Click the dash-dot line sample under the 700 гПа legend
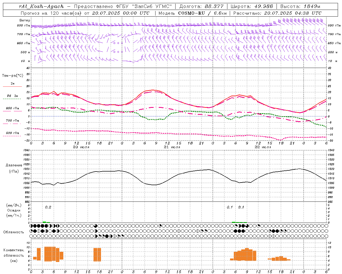The height and width of the screenshot is (274, 342). (12, 124)
